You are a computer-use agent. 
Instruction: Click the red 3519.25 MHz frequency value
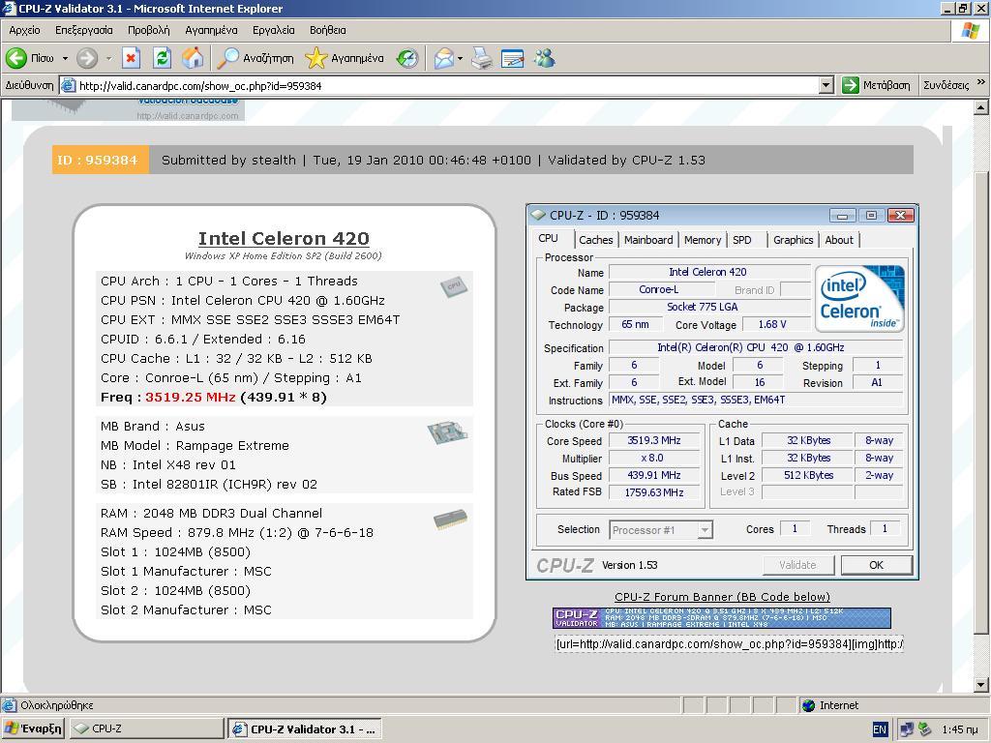click(191, 397)
